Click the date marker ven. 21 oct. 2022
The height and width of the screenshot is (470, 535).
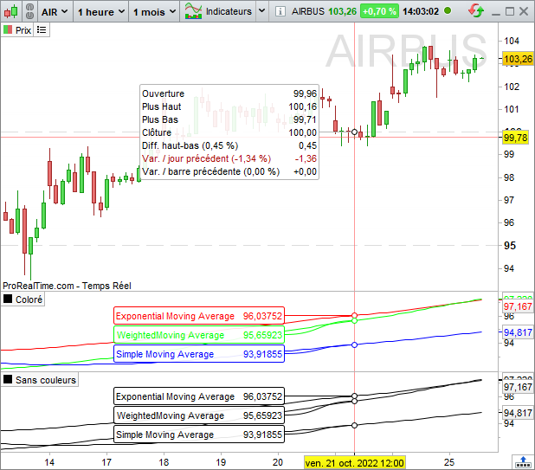pos(355,463)
